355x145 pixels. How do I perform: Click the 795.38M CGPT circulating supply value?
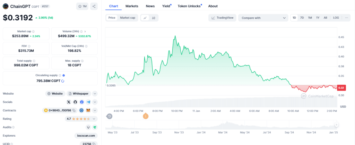click(49, 81)
